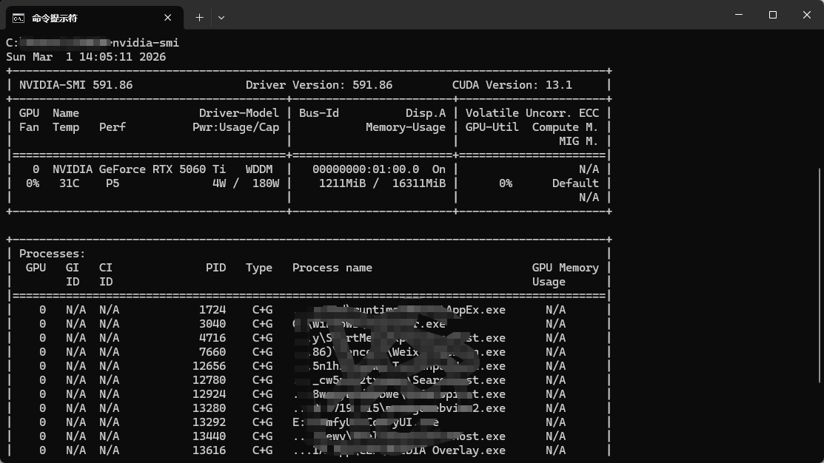Select the 命令提示符 terminal tab
The height and width of the screenshot is (463, 824).
coord(95,18)
